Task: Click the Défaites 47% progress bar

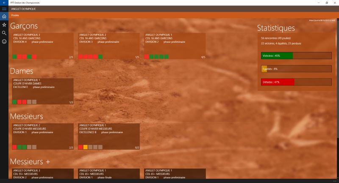Action: tap(296, 82)
